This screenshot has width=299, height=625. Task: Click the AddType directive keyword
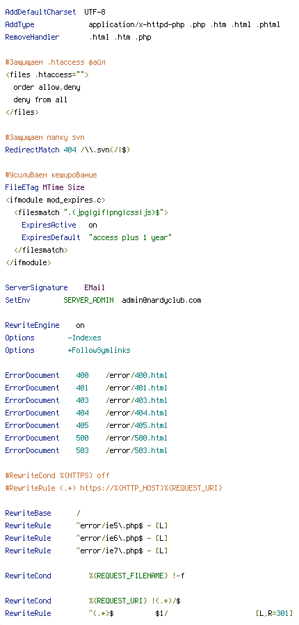coord(19,25)
